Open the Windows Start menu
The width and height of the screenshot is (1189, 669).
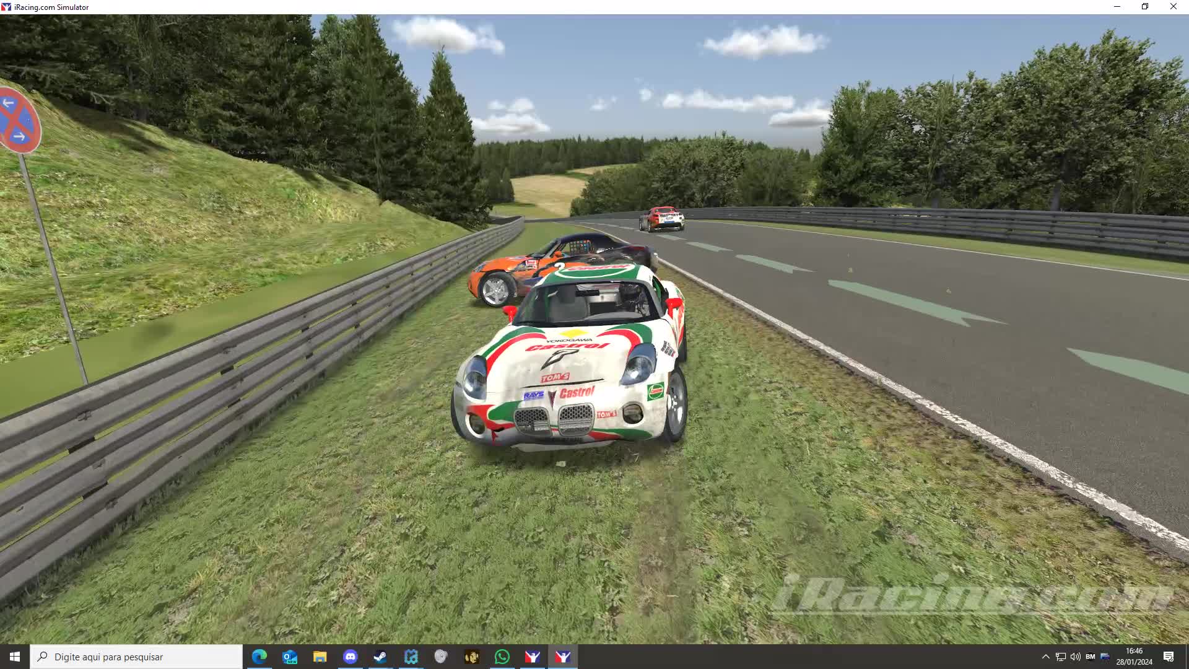click(x=14, y=657)
